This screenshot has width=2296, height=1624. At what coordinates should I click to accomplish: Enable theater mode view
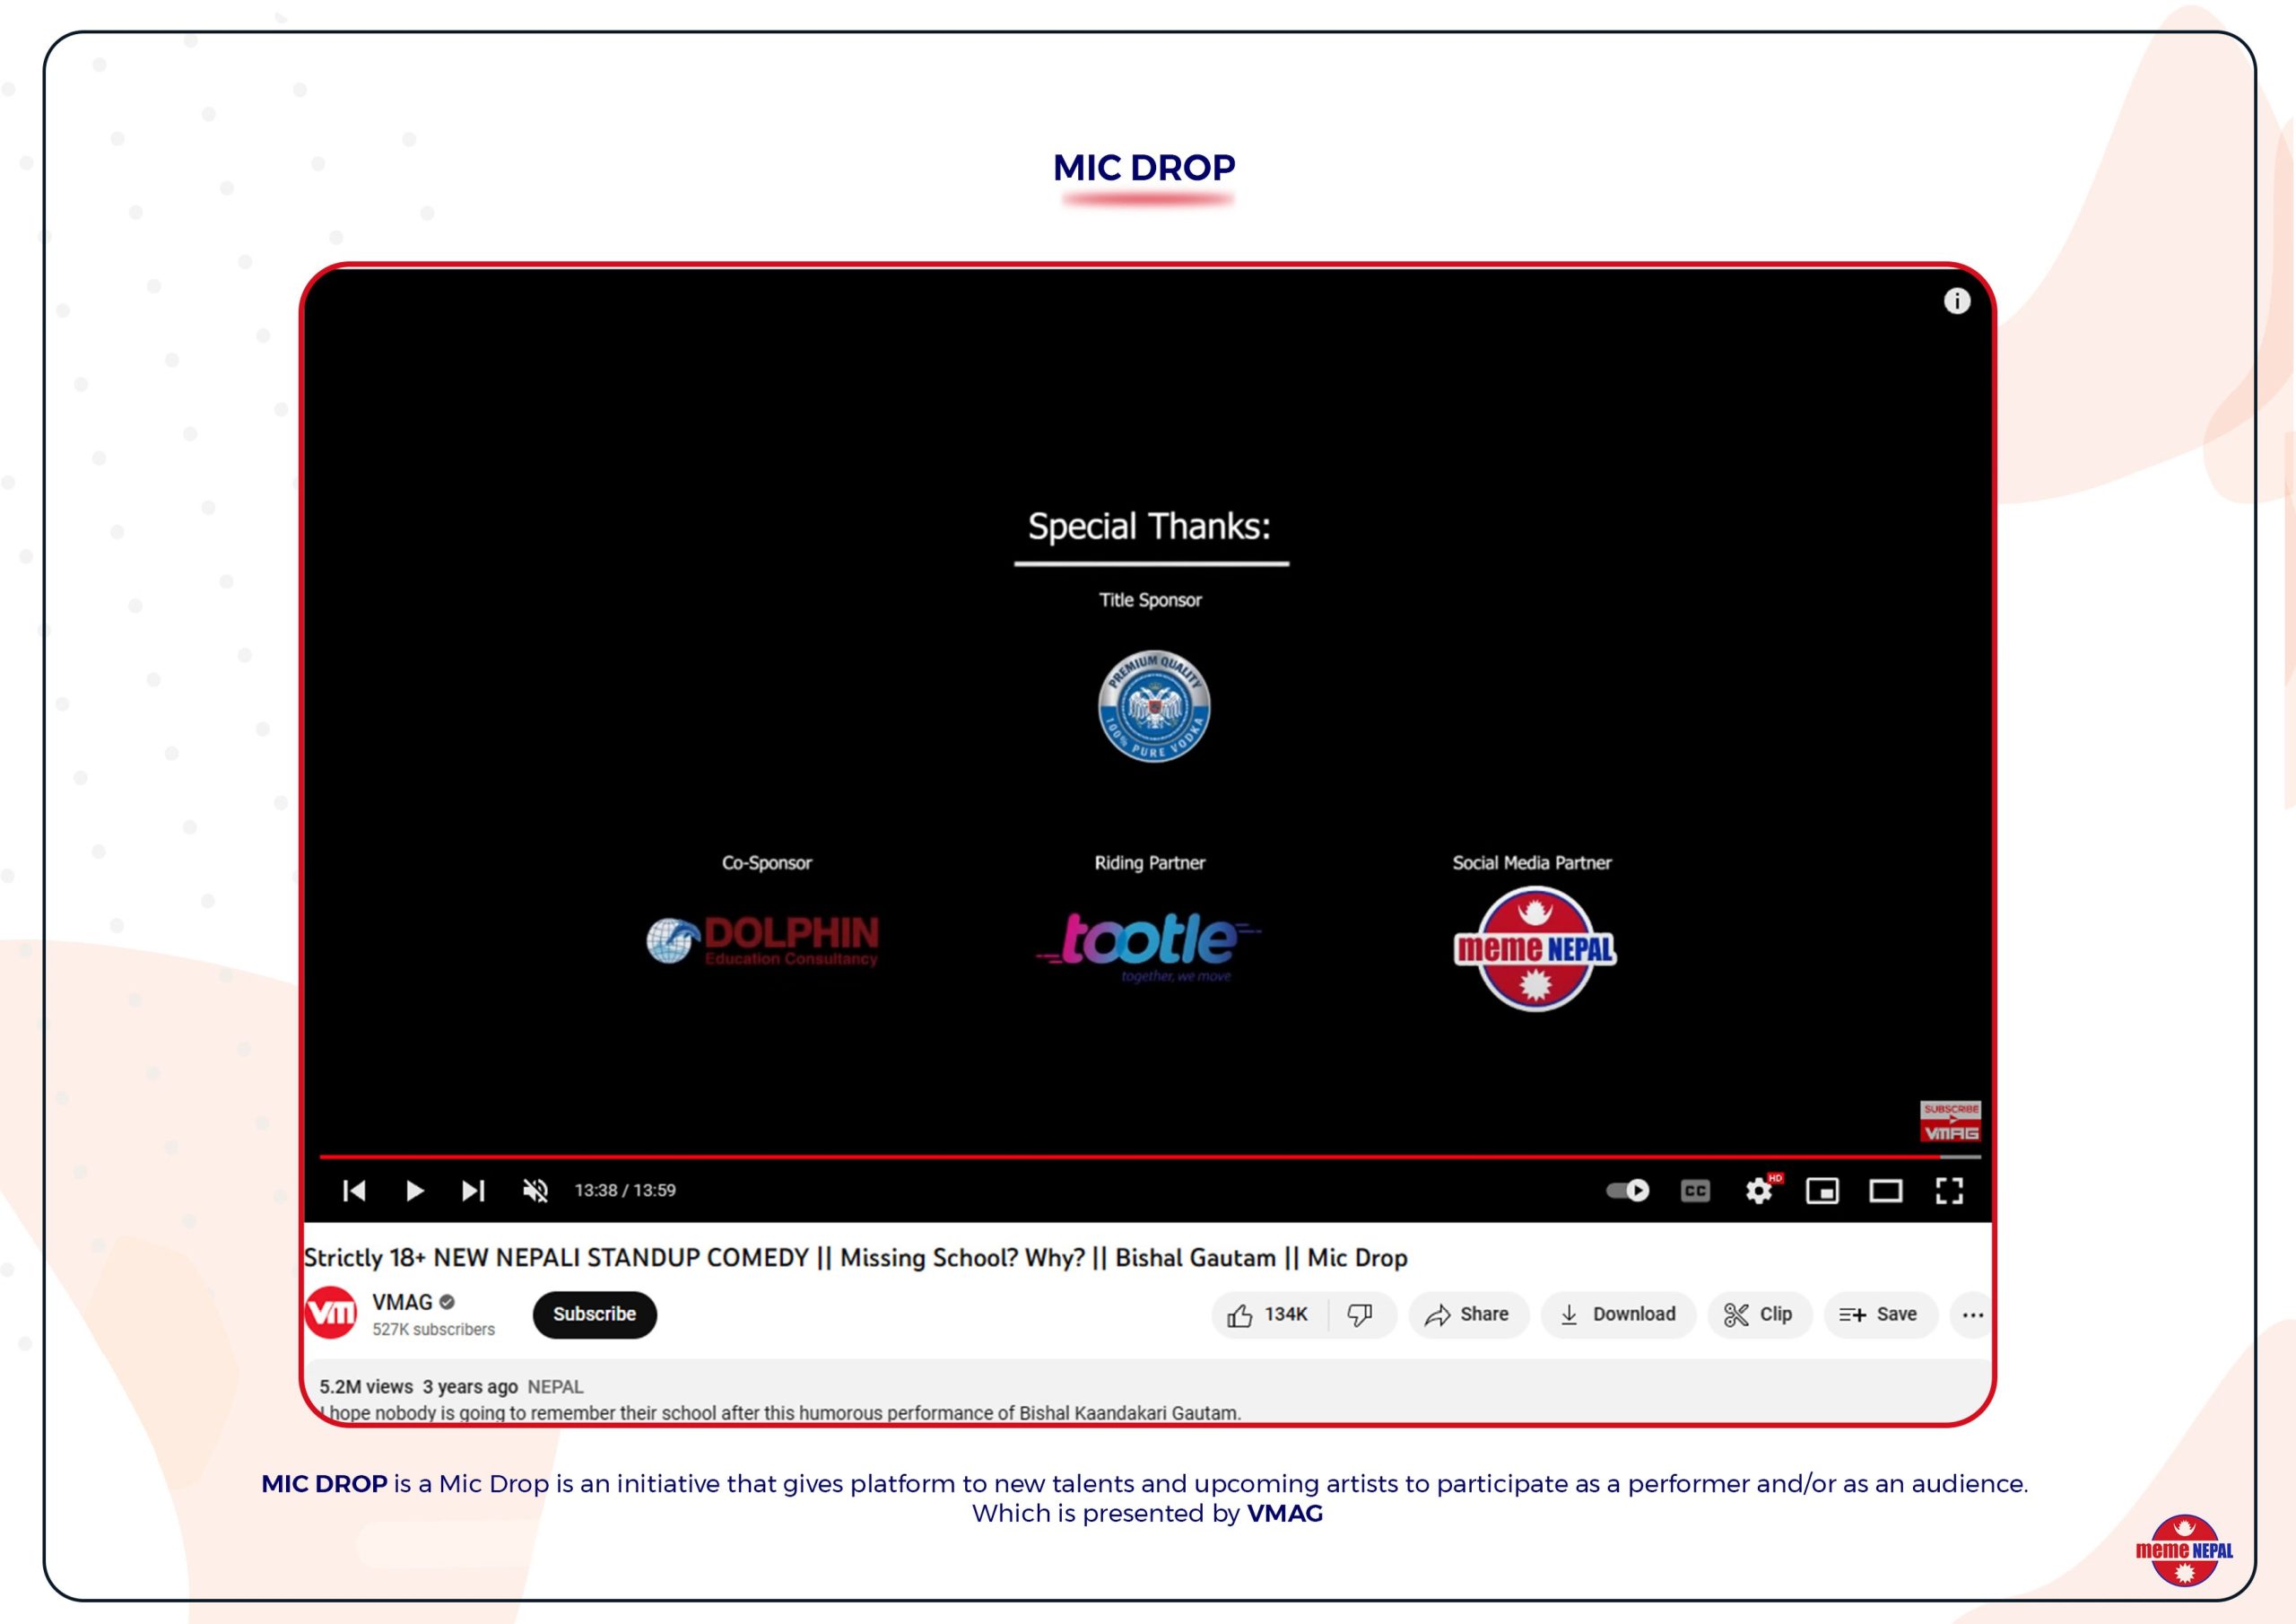(1886, 1190)
